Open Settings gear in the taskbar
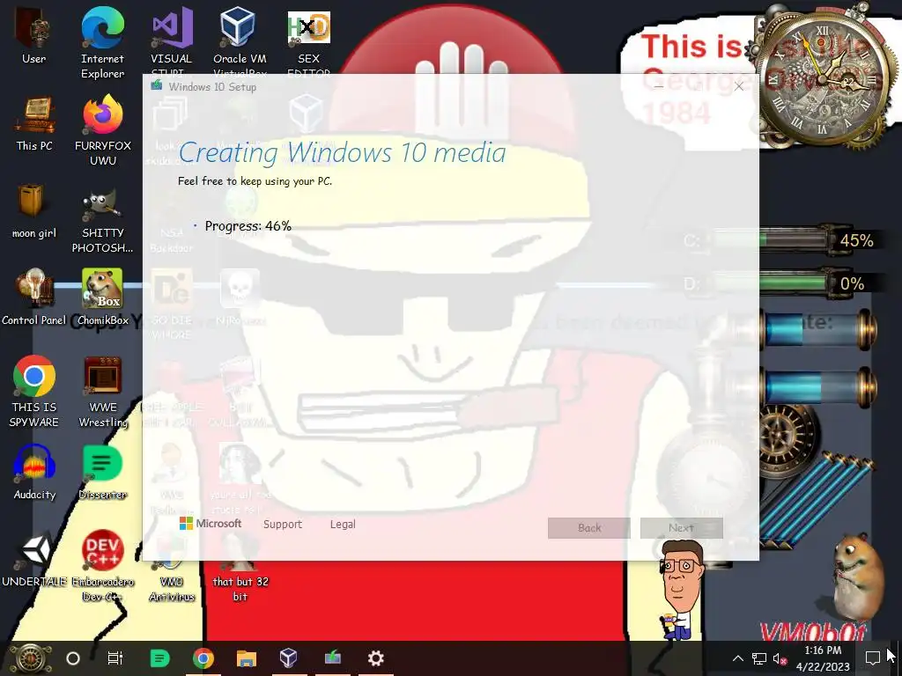The height and width of the screenshot is (676, 902). coord(375,658)
